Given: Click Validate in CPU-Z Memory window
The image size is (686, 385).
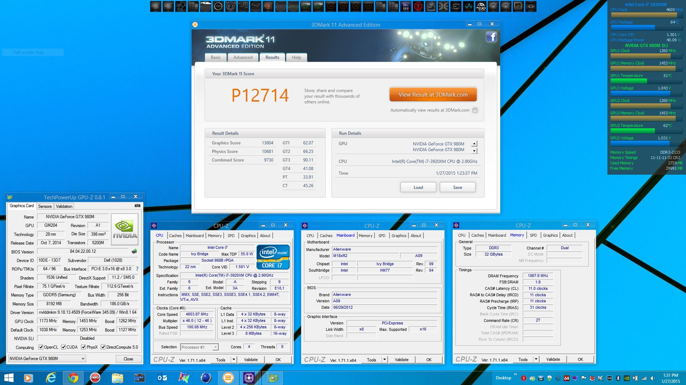Looking at the screenshot, I should [x=553, y=359].
